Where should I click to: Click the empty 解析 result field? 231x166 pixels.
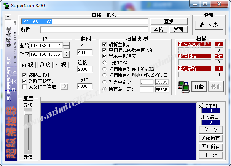tap(94, 30)
